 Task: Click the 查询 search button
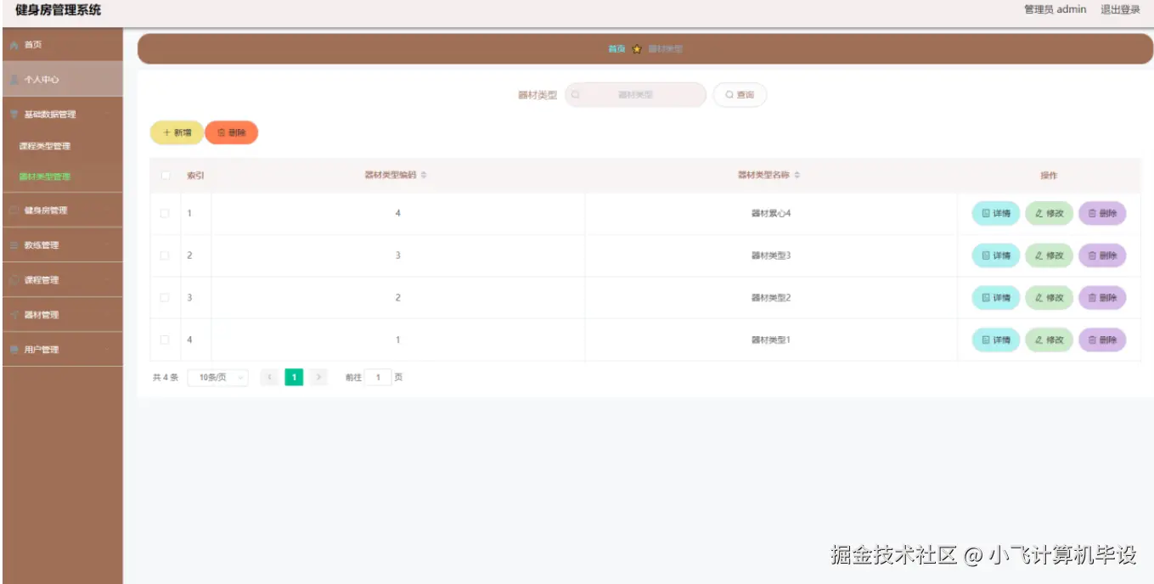740,95
